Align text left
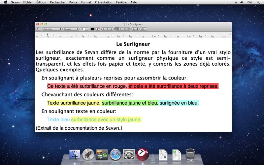This screenshot has height=165, width=264. (x=116, y=29)
